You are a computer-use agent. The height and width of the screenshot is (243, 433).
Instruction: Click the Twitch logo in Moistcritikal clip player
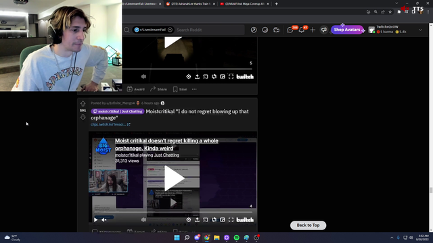pyautogui.click(x=245, y=219)
